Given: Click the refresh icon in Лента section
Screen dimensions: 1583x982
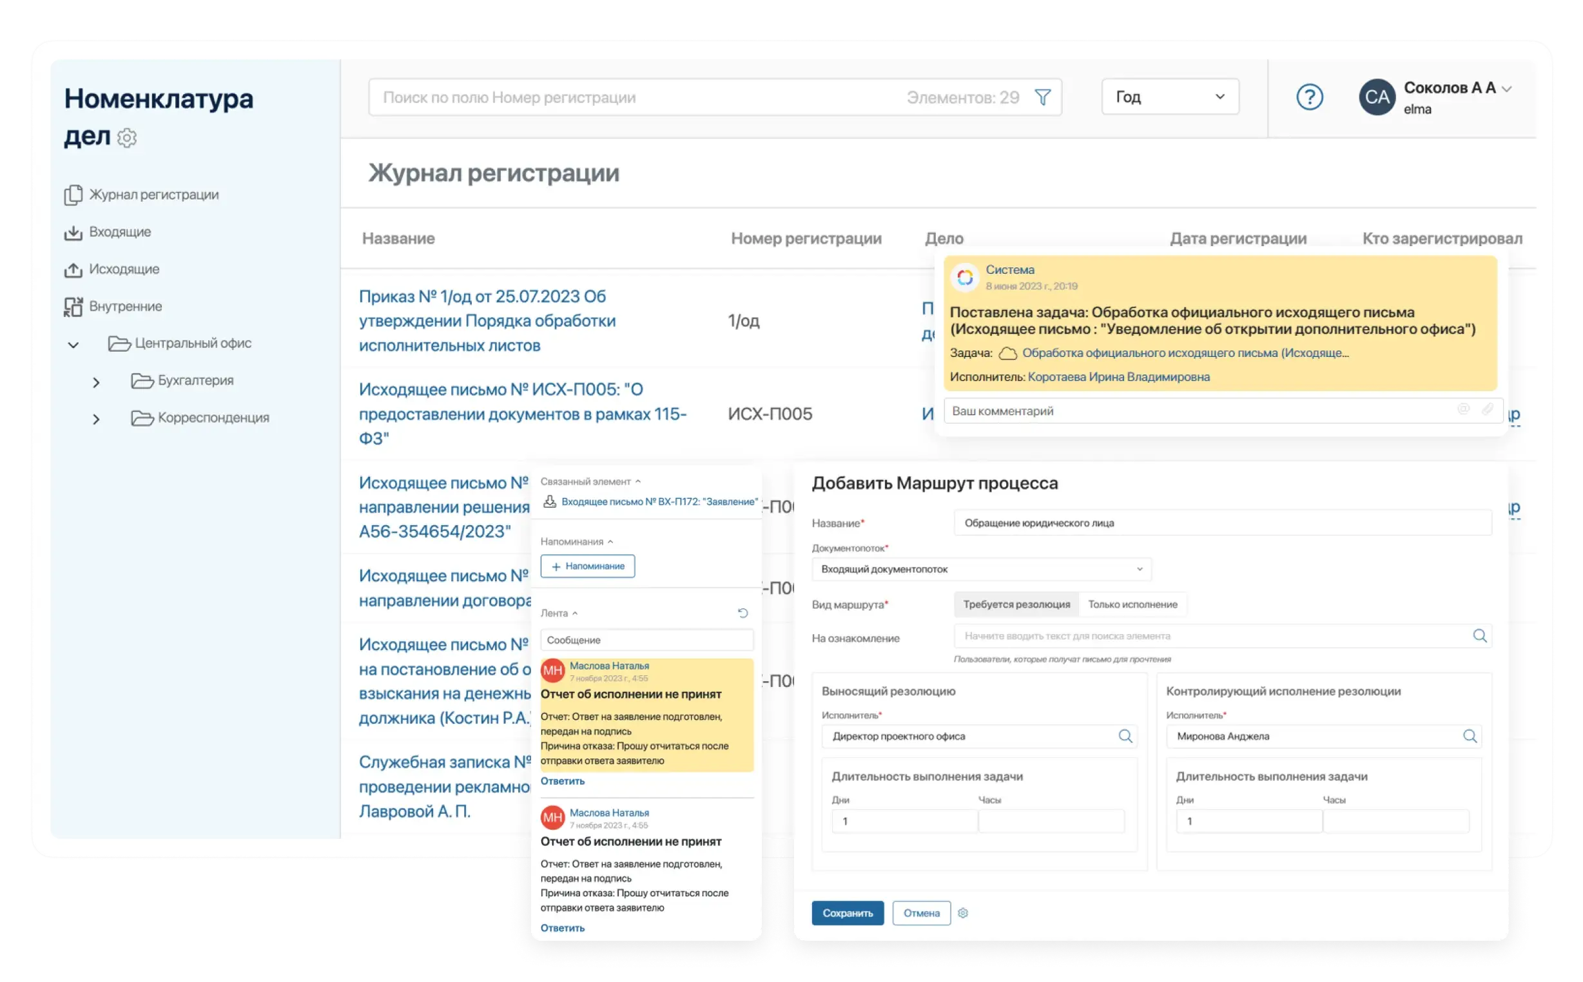Looking at the screenshot, I should 743,613.
